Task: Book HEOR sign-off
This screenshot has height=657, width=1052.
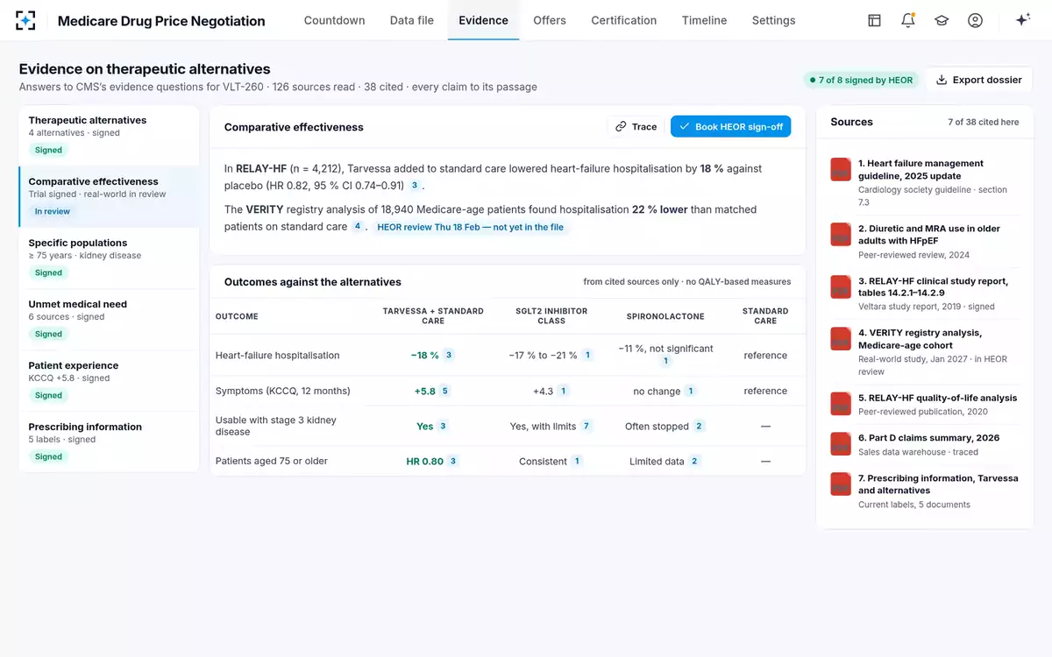Action: tap(730, 127)
